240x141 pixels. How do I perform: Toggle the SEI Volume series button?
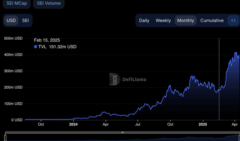(49, 3)
